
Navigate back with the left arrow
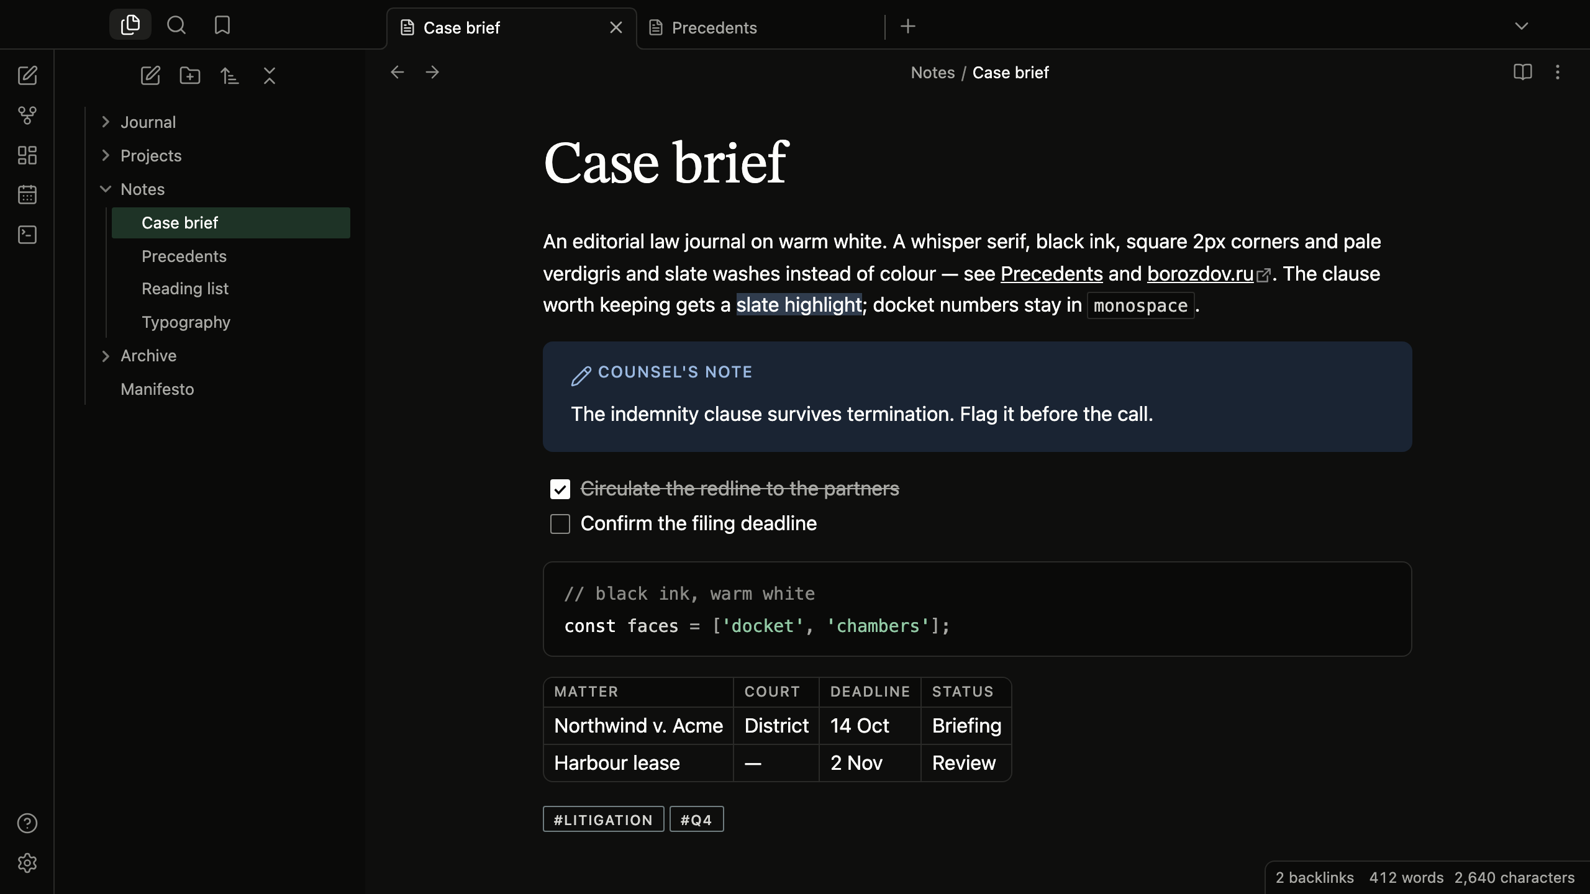click(397, 73)
